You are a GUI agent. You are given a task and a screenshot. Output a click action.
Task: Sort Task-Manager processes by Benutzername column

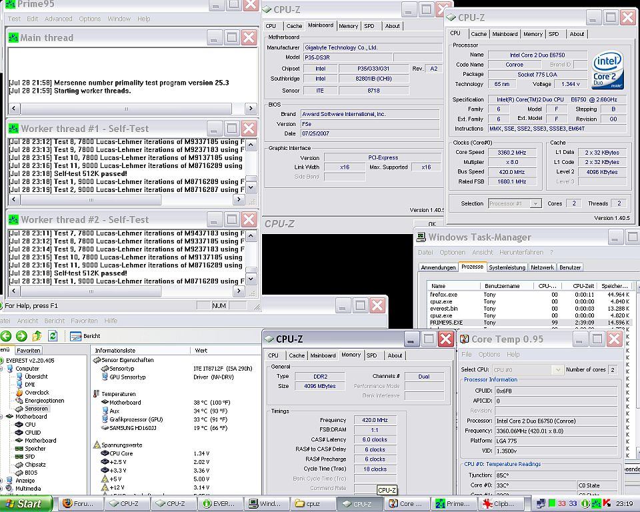pos(507,286)
